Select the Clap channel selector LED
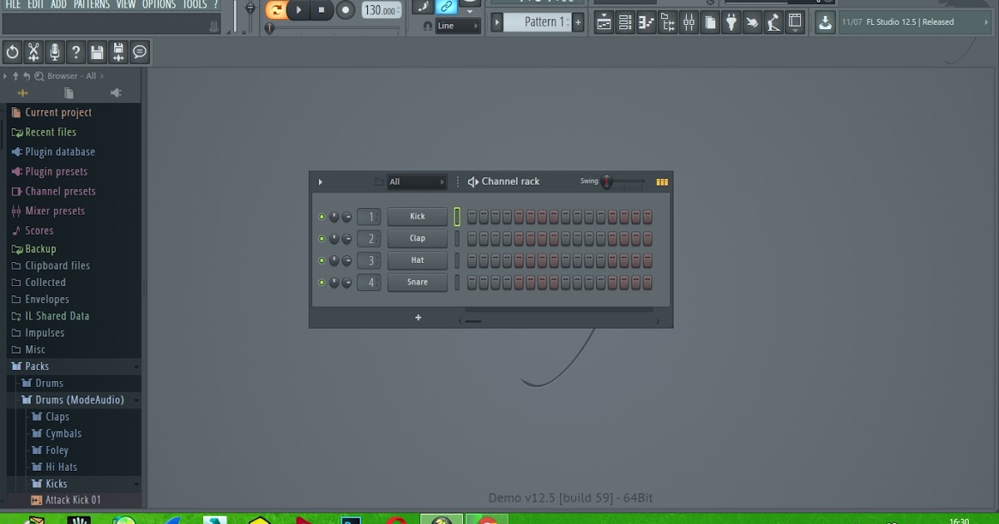The height and width of the screenshot is (524, 999). click(x=457, y=239)
